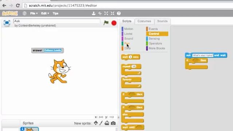
Task: Open sprite info with the blue i icon
Action: [23, 129]
